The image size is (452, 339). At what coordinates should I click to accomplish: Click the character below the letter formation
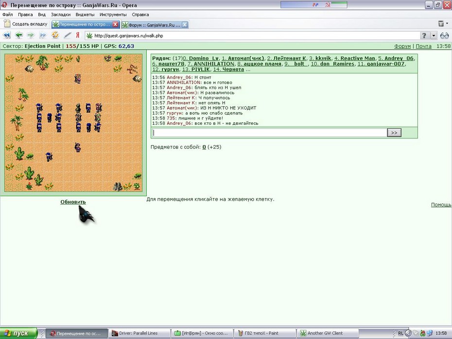(78, 147)
